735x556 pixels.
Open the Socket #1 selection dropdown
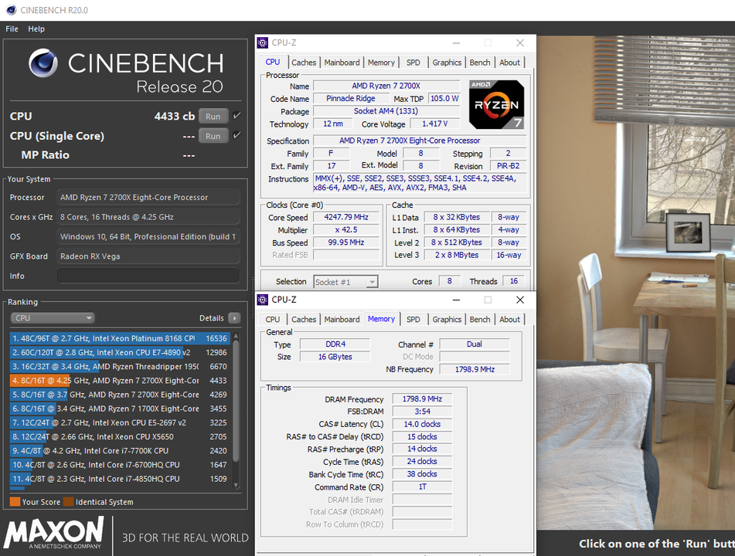(x=345, y=282)
